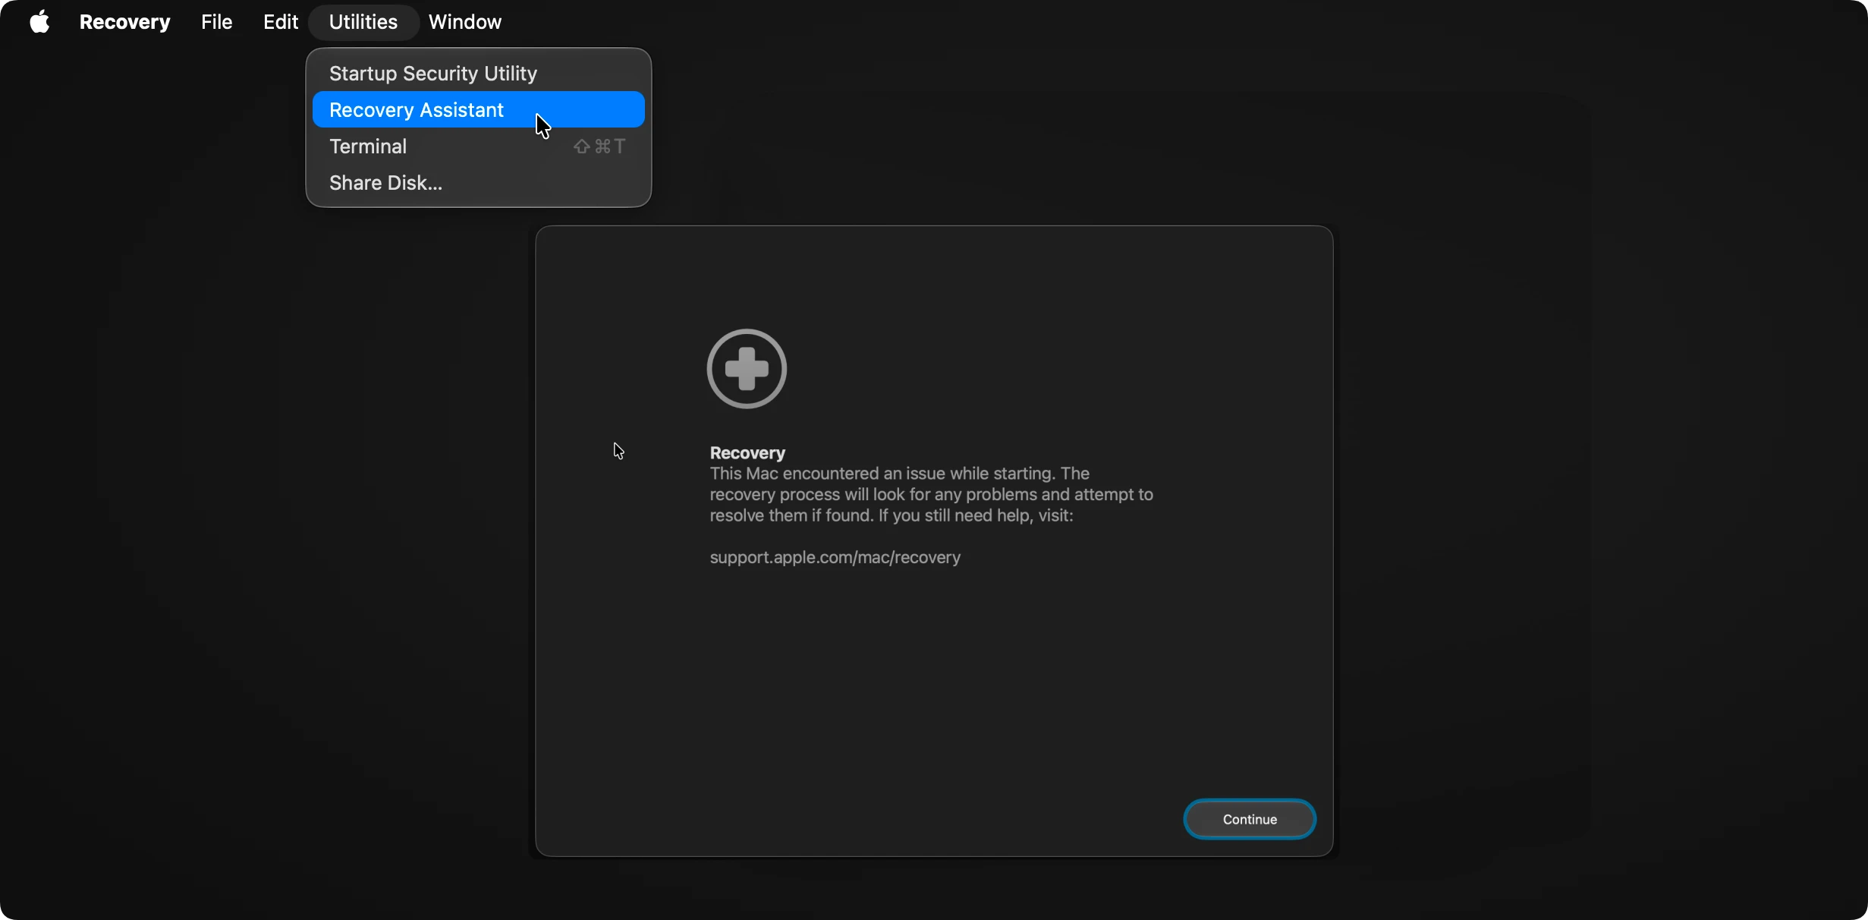This screenshot has height=920, width=1868.
Task: Open the File menu
Action: [x=216, y=22]
